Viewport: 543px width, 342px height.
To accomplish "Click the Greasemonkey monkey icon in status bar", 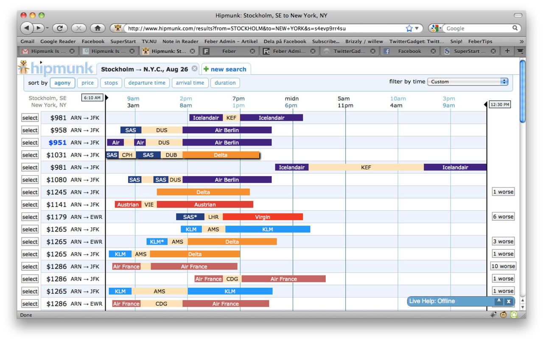I will point(504,315).
